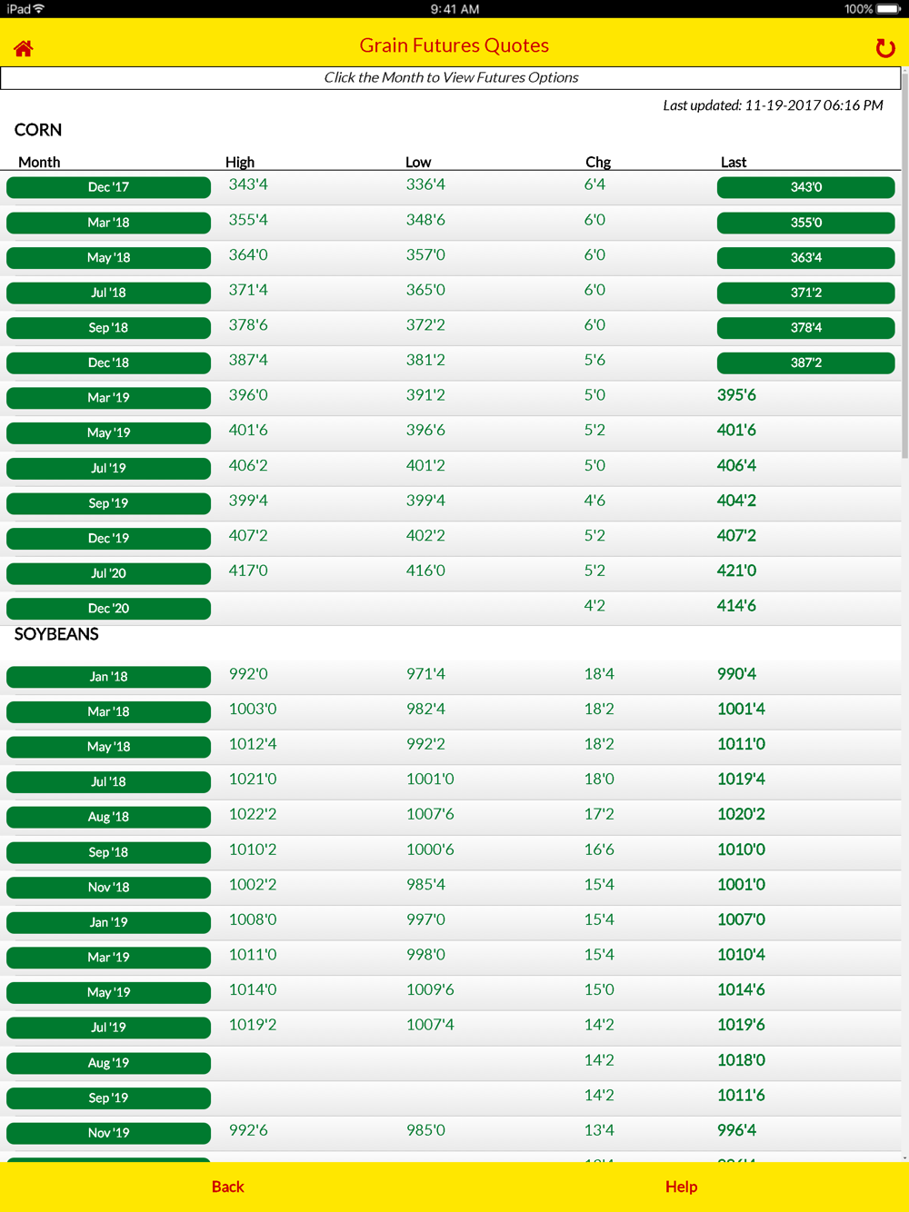Viewport: 909px width, 1212px height.
Task: Tap the red home icon
Action: click(x=24, y=48)
